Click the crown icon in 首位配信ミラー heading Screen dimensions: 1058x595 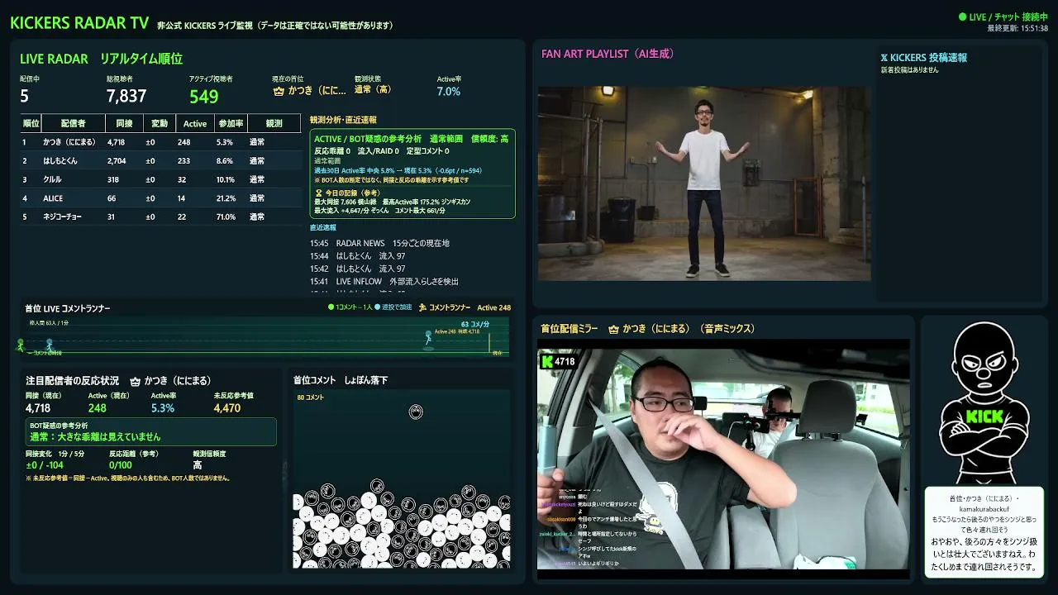coord(613,329)
